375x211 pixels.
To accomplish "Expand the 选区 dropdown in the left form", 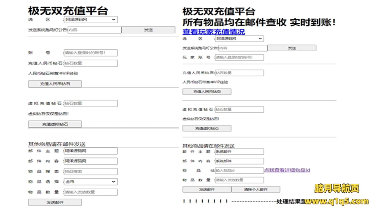I will tap(90, 19).
